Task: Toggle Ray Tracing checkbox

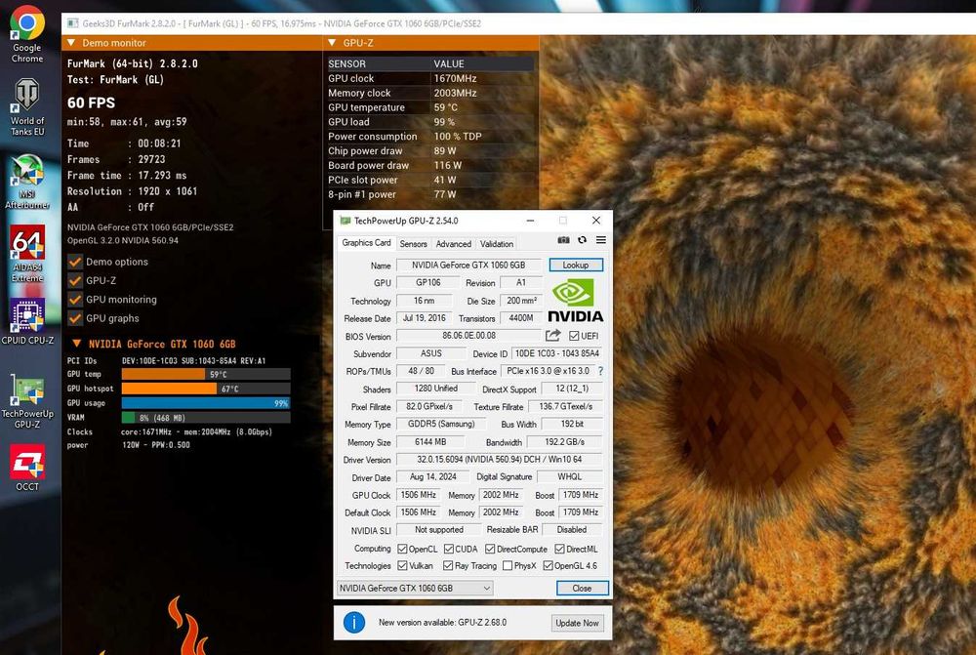Action: [x=448, y=566]
